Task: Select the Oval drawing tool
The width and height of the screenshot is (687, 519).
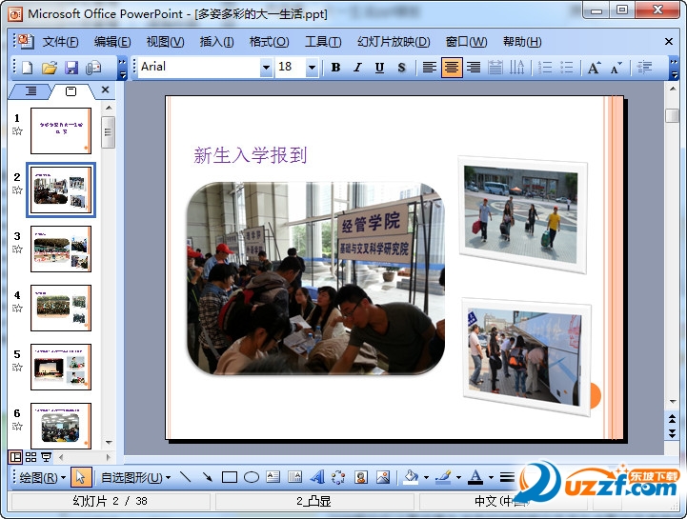Action: [x=251, y=477]
